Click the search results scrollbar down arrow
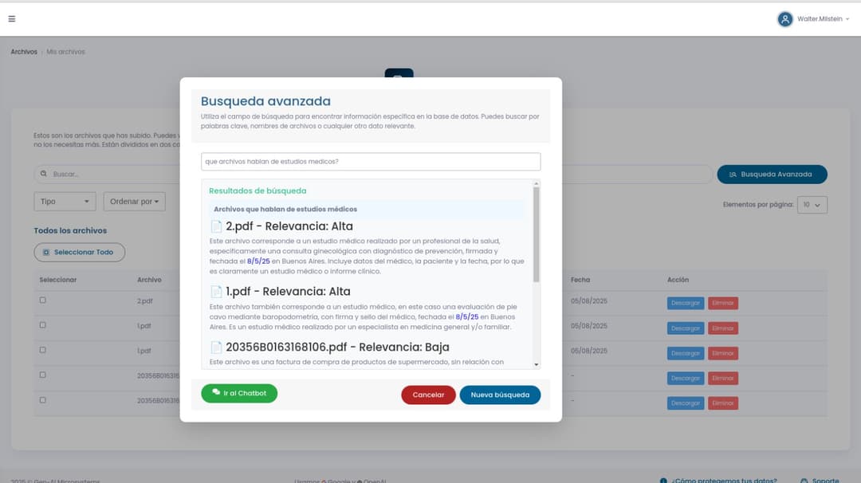Screen dimensions: 861x483 click(537, 364)
